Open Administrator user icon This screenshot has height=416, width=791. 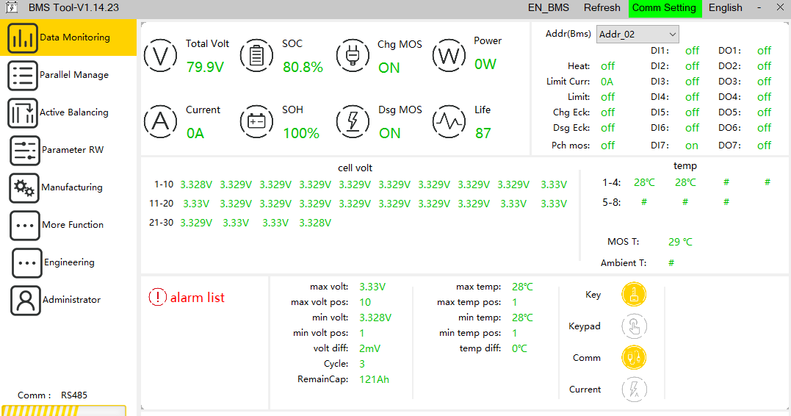tap(25, 301)
